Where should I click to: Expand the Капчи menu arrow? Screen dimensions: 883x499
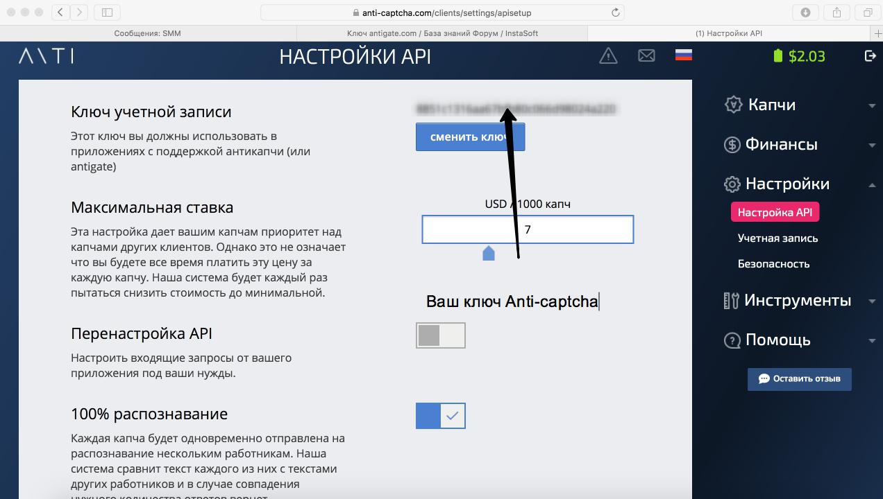point(872,106)
